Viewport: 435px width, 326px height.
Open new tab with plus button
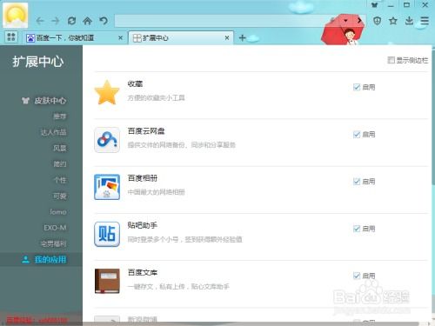(x=243, y=37)
